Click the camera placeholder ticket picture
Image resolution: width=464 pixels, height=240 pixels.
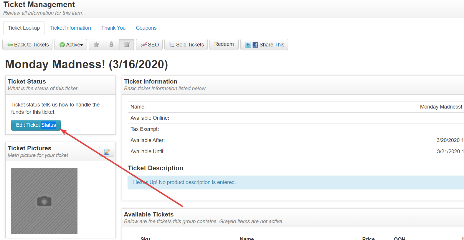44,201
